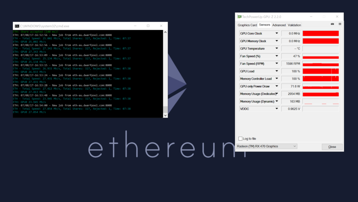Viewport: 358px width, 202px height.
Task: Open the Fan Speed (%) sensor dropdown
Action: click(x=277, y=56)
